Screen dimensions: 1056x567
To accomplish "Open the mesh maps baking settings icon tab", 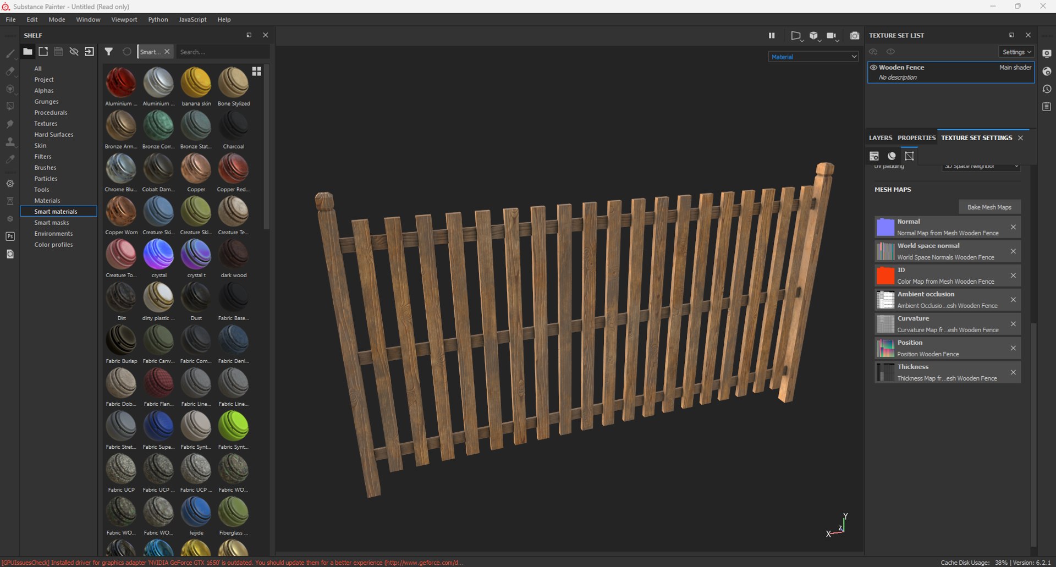I will (909, 156).
